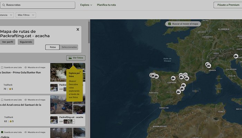Image resolution: width=242 pixels, height=138 pixels.
Task: Expand the 'Explora' dropdown menu
Action: (x=86, y=5)
